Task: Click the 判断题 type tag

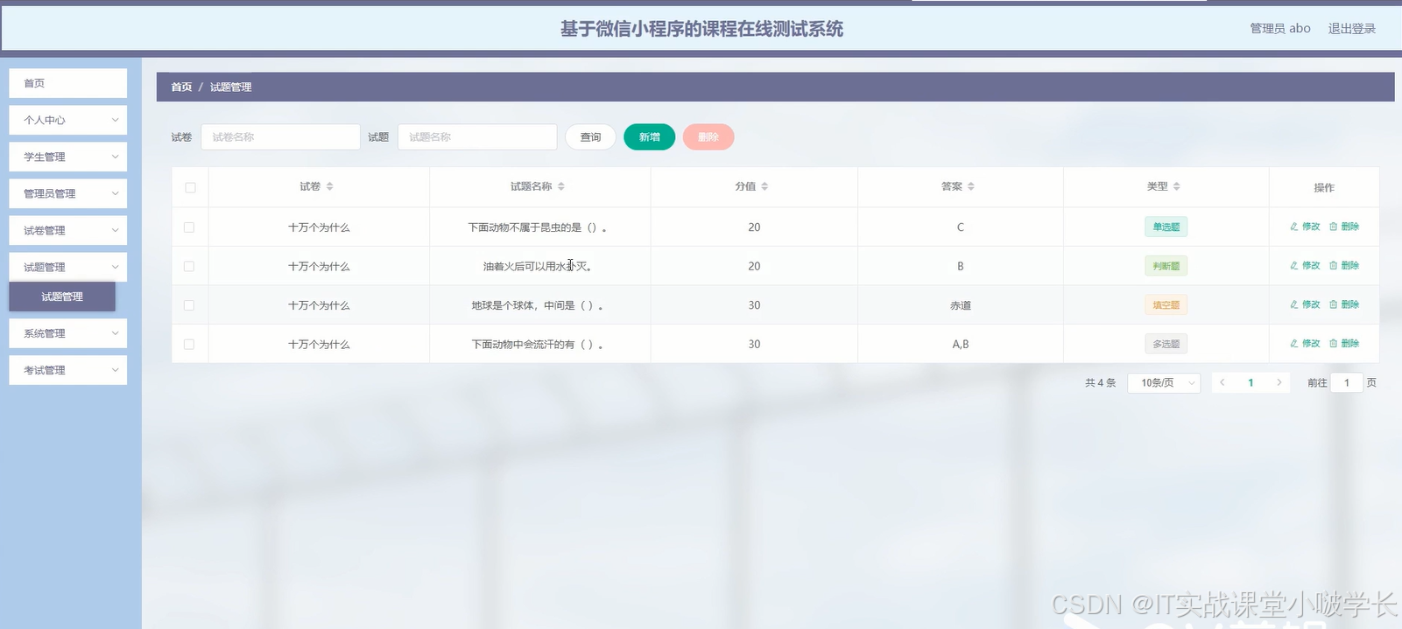Action: pos(1166,266)
